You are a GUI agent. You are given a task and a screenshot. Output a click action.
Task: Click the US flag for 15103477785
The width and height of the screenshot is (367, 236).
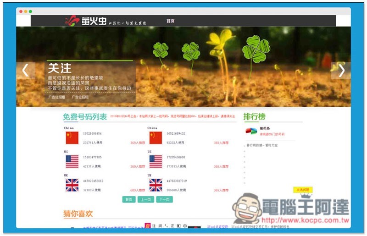point(72,161)
